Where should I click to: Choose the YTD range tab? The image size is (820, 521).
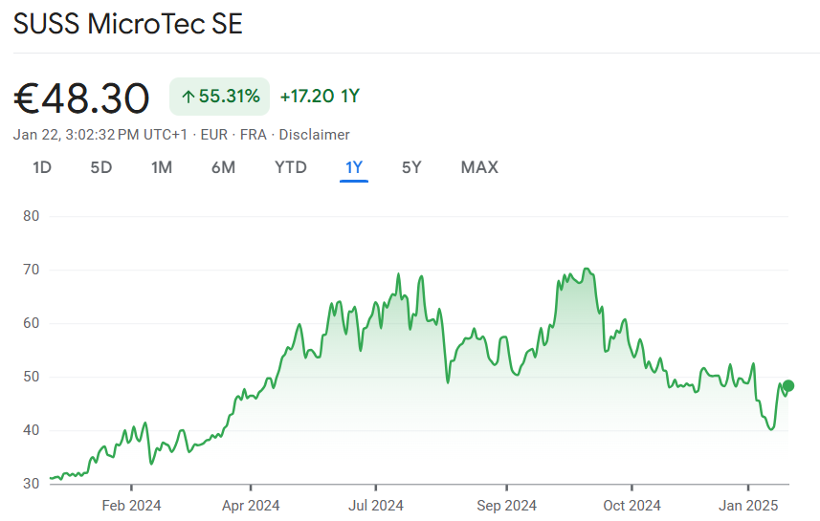(x=291, y=167)
